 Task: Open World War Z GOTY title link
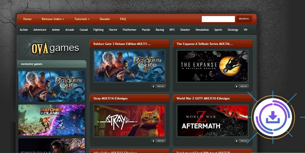[x=203, y=98]
